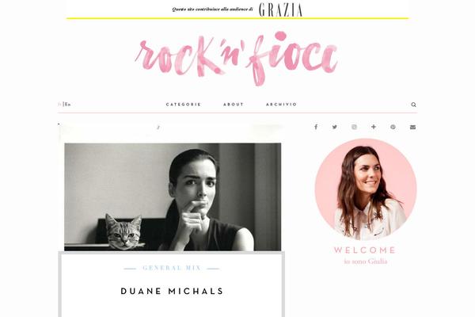
Task: Select the GENERAL MIX category label
Action: (172, 268)
